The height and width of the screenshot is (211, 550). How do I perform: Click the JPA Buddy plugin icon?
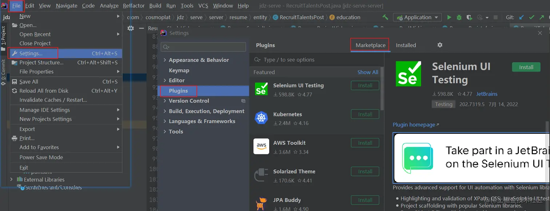pos(261,203)
